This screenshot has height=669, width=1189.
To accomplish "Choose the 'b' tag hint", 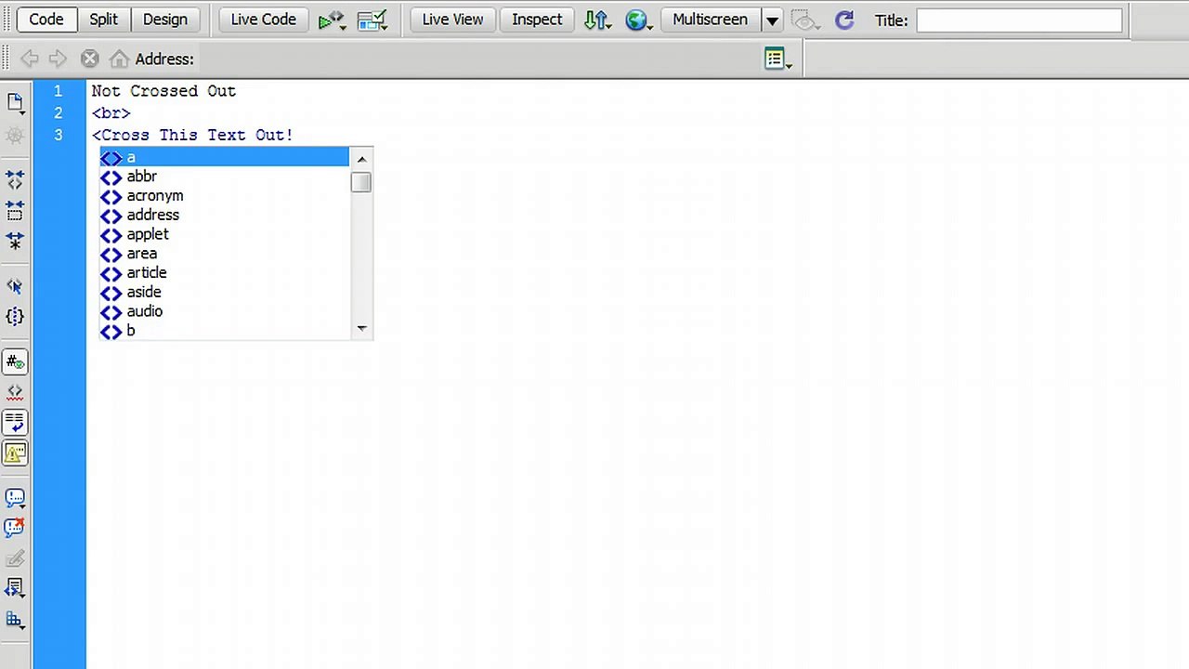I will (x=224, y=331).
